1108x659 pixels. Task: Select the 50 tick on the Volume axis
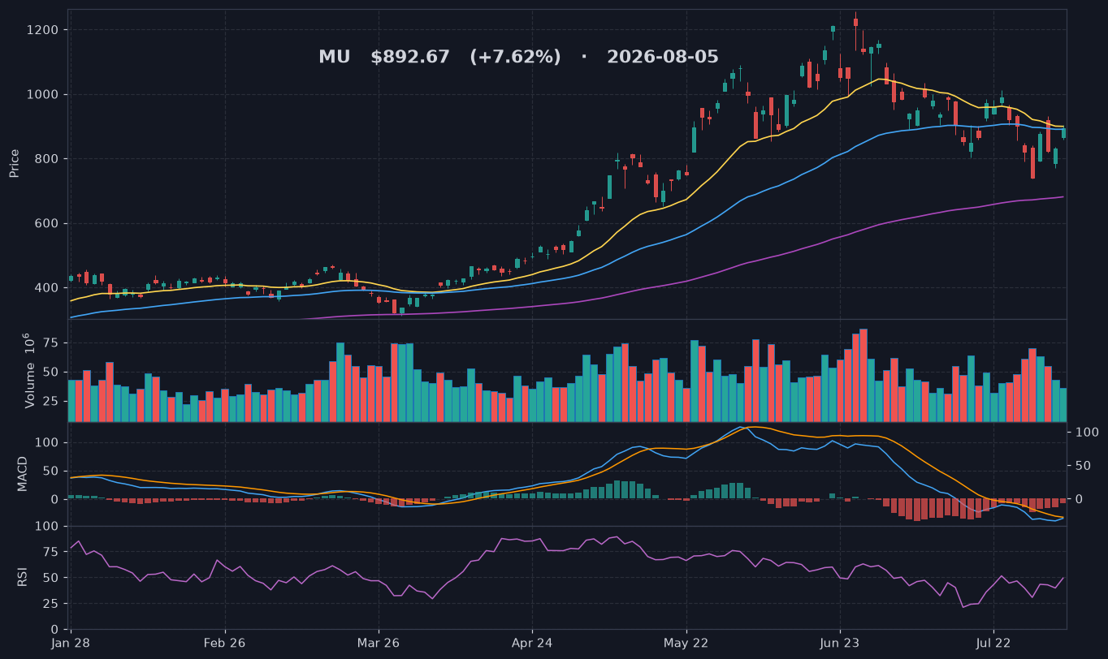click(x=50, y=373)
